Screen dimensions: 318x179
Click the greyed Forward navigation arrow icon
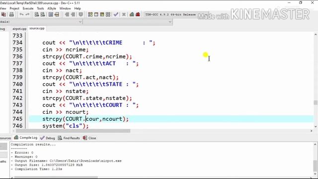click(73, 14)
